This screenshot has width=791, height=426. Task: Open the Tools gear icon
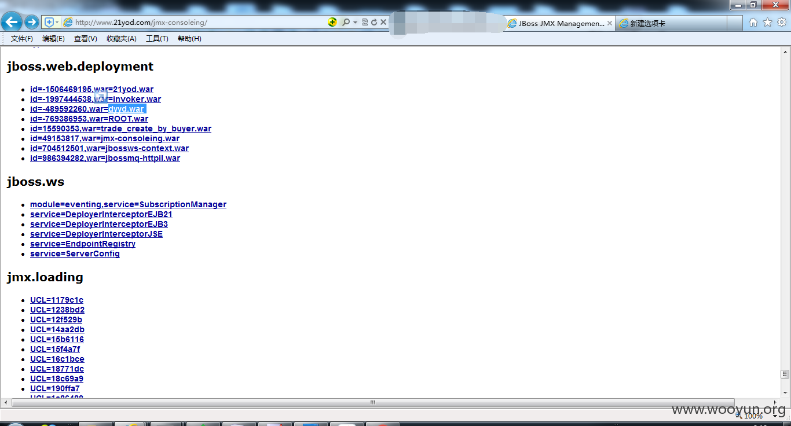coord(782,23)
